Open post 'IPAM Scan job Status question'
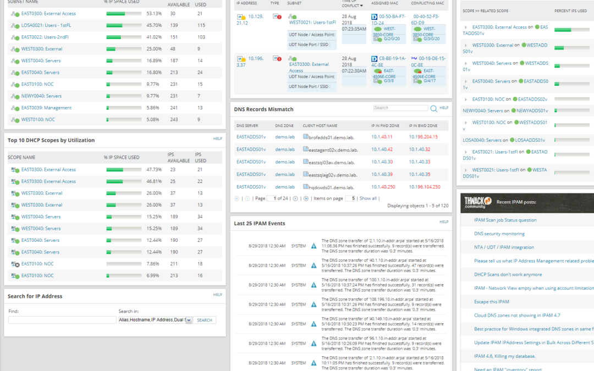 click(x=505, y=220)
